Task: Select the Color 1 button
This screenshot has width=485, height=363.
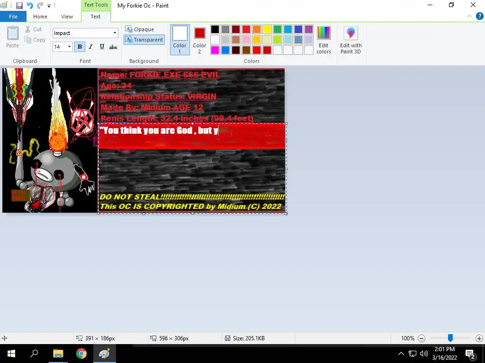Action: 180,40
